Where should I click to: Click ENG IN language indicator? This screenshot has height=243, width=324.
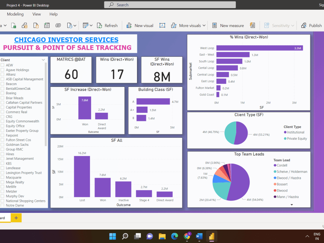coord(317,236)
